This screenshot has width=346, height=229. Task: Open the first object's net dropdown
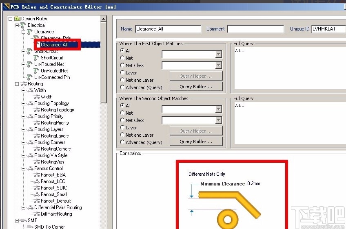[218, 54]
